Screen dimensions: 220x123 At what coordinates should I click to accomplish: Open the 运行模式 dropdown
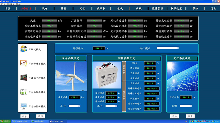tap(168, 48)
